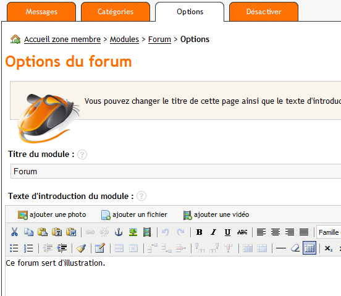This screenshot has width=341, height=296.
Task: Click the Merge table cells icon
Action: click(262, 248)
